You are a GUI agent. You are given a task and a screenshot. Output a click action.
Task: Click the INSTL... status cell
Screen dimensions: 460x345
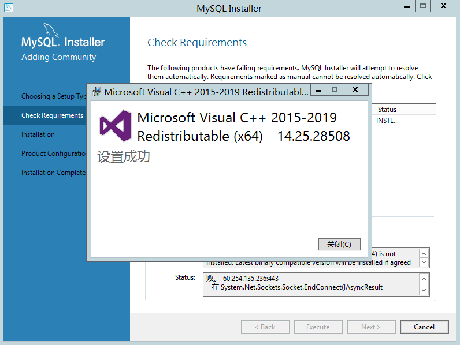click(387, 121)
